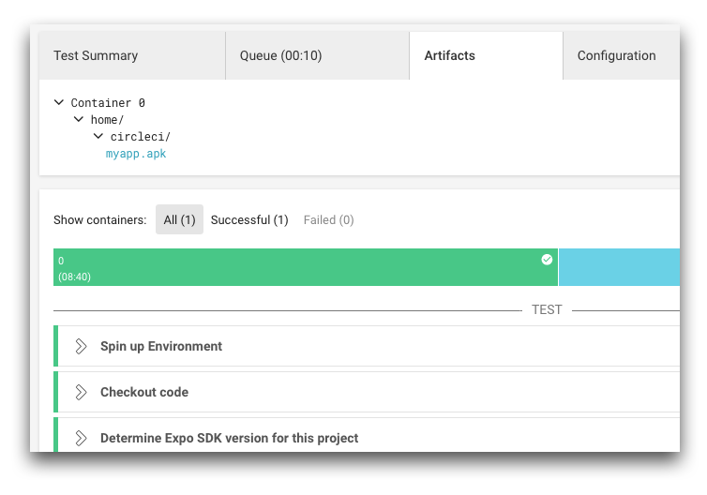Viewport: 707px width, 495px height.
Task: Collapse the home/ folder chevron
Action: point(79,119)
